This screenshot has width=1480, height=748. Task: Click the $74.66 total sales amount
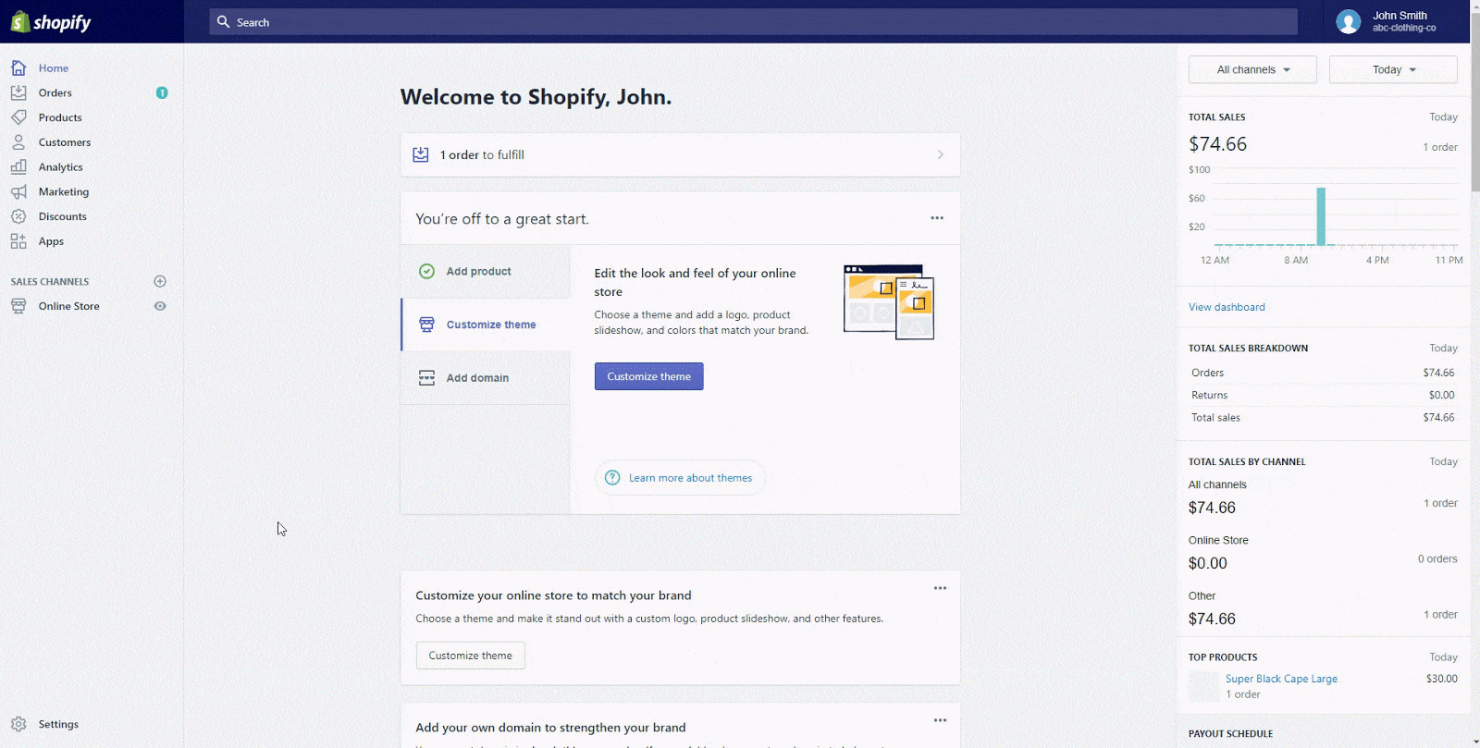[x=1217, y=144]
